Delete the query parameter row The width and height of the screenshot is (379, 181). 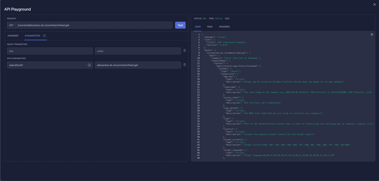pos(184,51)
